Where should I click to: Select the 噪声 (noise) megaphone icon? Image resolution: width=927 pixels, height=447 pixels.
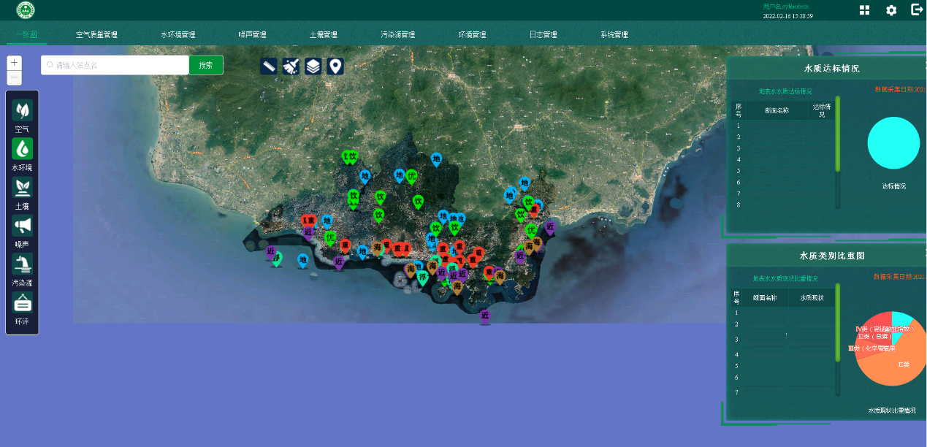23,226
